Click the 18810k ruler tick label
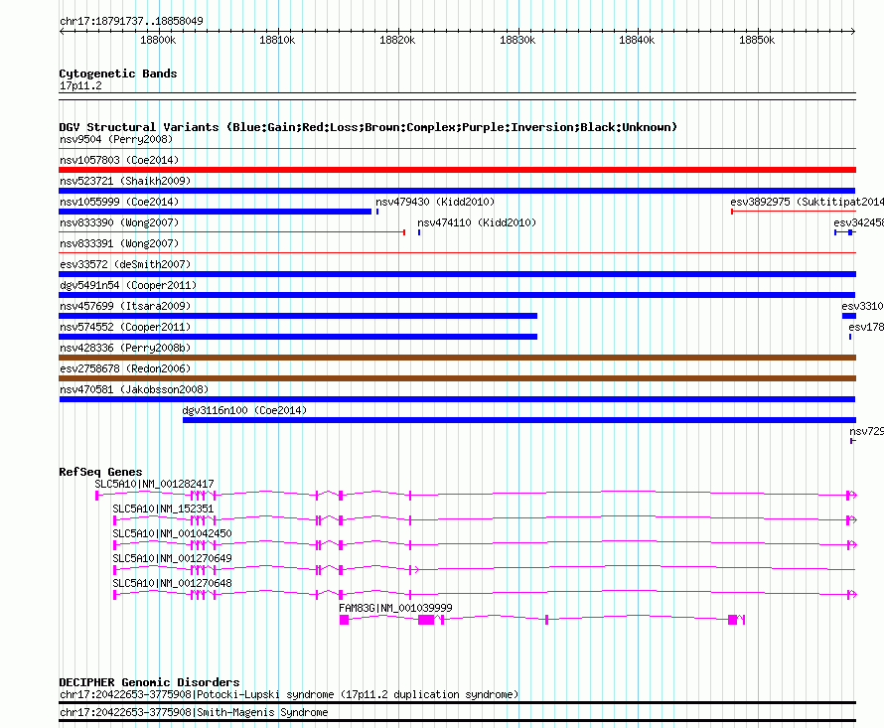This screenshot has width=884, height=728. 277,40
